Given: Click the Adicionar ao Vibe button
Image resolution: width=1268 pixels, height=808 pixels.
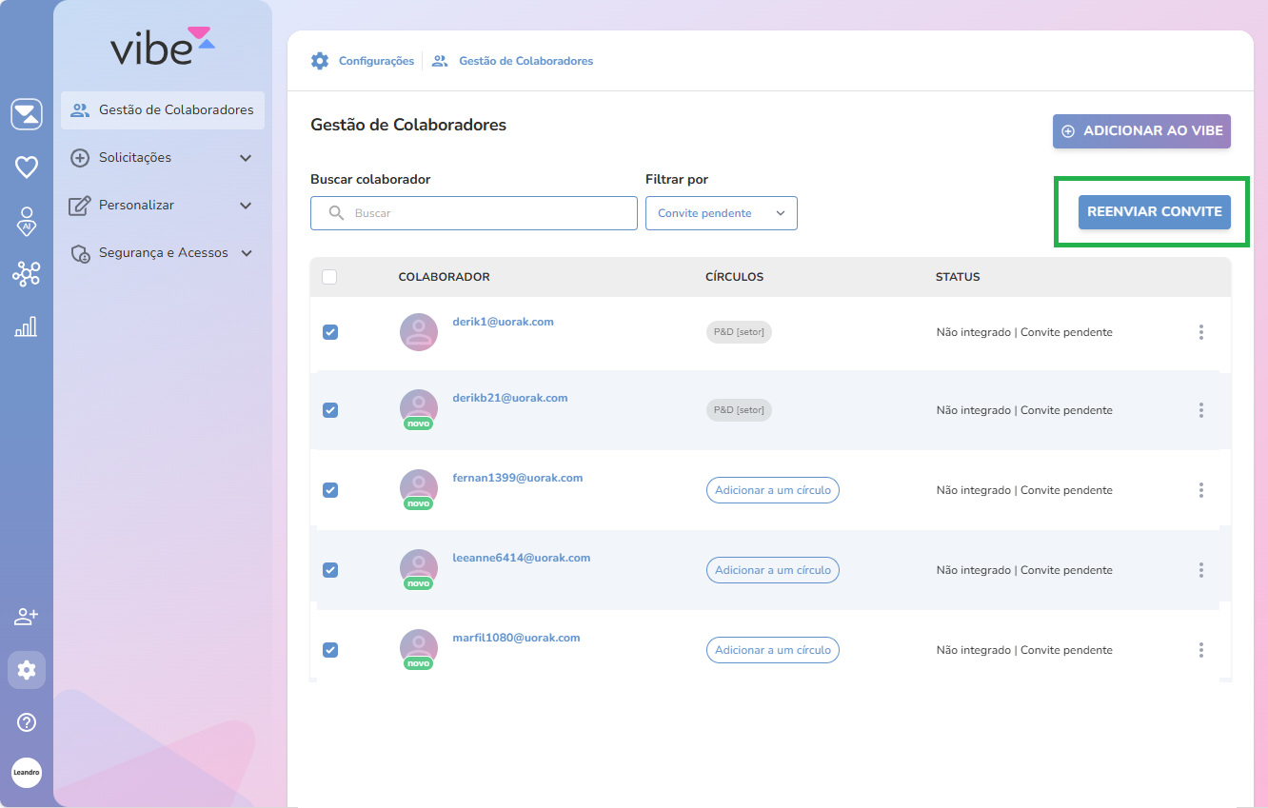Looking at the screenshot, I should coord(1141,131).
